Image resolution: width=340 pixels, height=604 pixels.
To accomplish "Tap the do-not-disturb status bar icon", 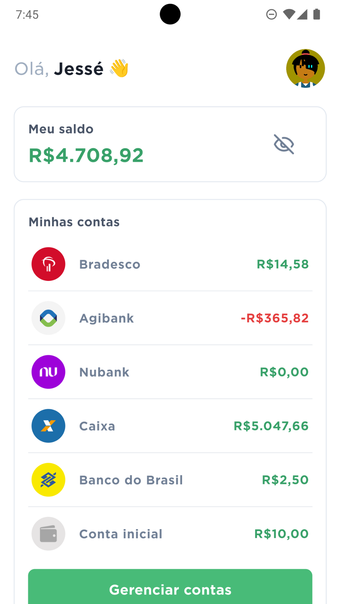I will 271,14.
